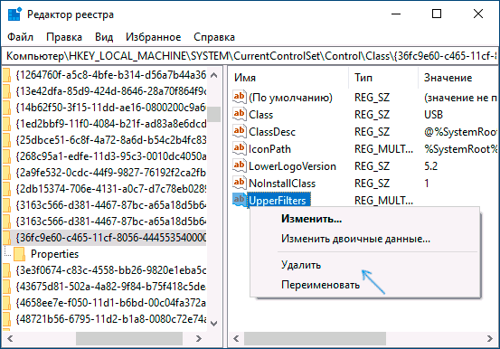
Task: Click the USB data of Class value
Action: click(x=433, y=115)
